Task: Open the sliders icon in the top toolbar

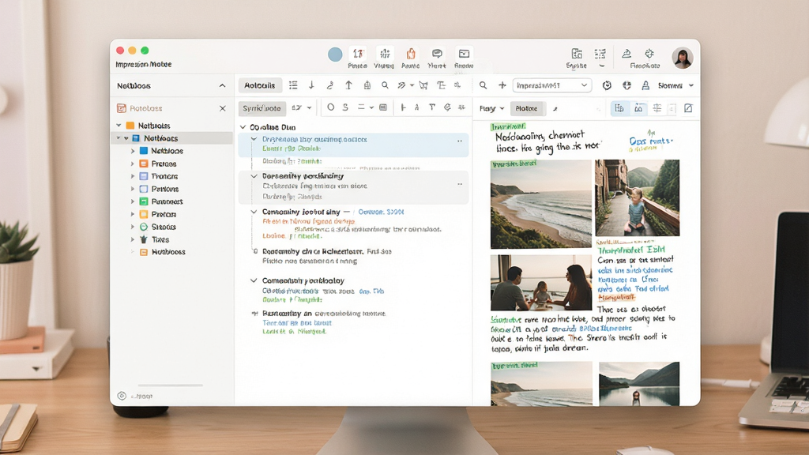Action: (x=385, y=54)
